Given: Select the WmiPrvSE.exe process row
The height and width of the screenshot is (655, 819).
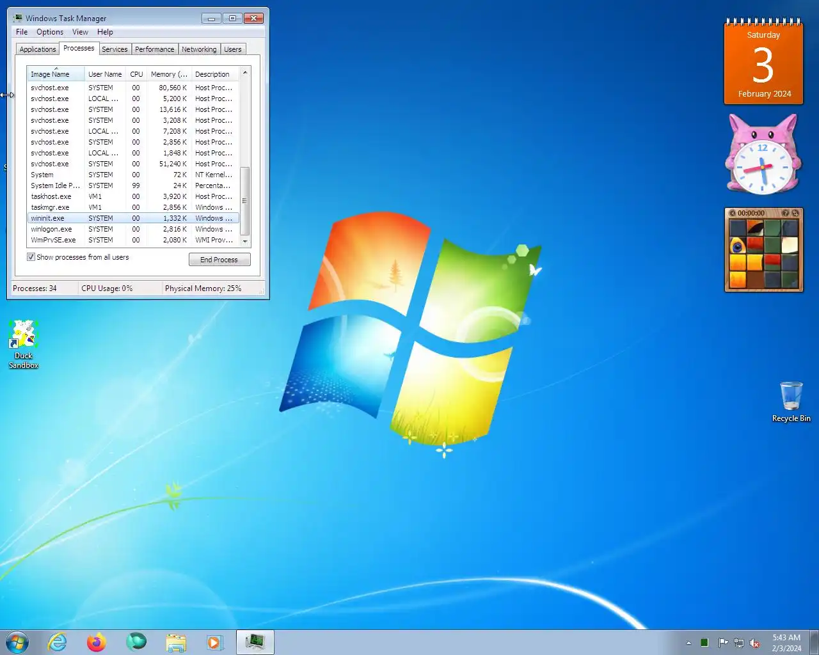Looking at the screenshot, I should coord(133,240).
